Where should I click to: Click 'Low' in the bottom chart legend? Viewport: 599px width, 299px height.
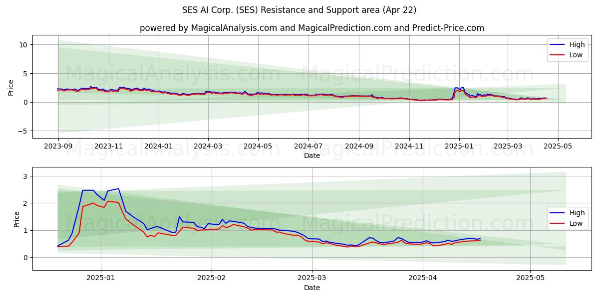(x=576, y=223)
